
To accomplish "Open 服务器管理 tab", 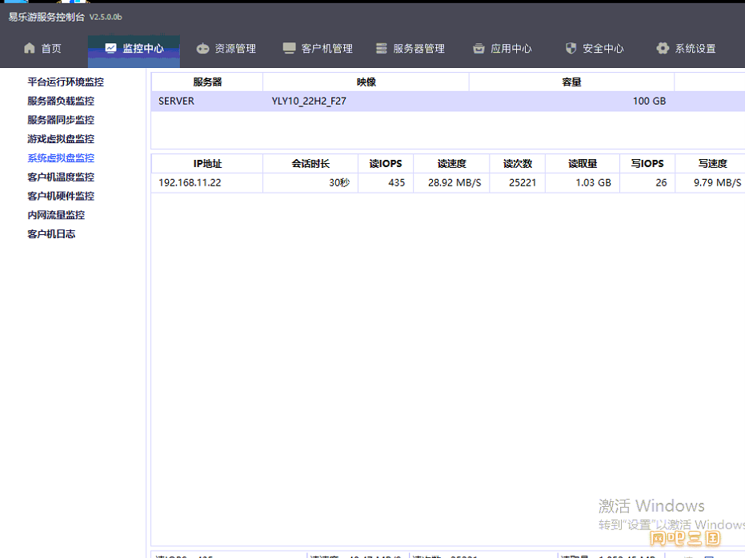I will [x=411, y=49].
